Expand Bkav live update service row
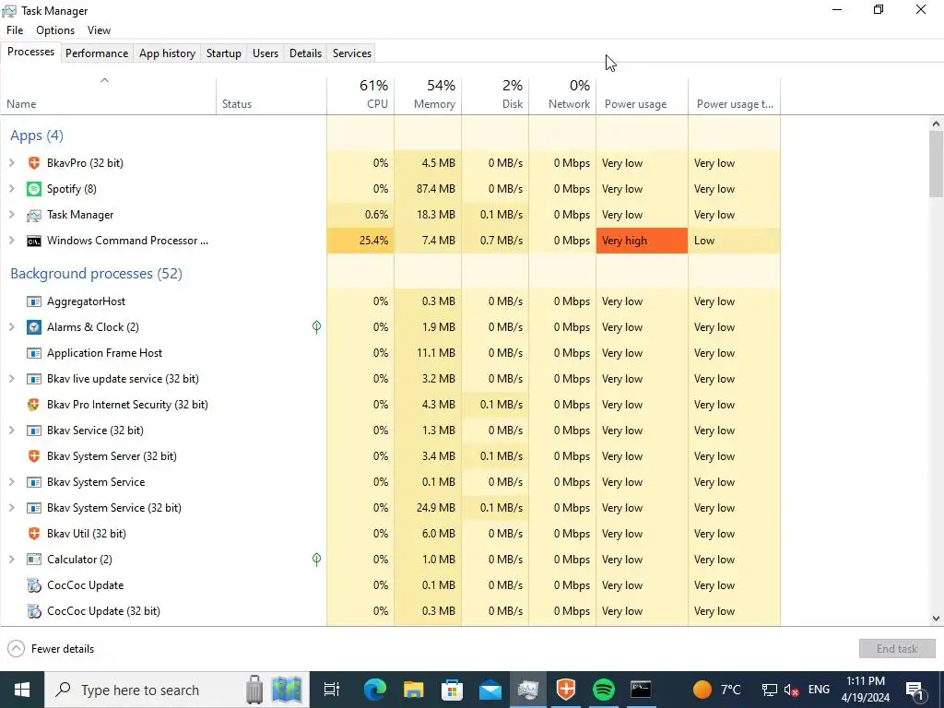The height and width of the screenshot is (708, 944). pos(11,379)
